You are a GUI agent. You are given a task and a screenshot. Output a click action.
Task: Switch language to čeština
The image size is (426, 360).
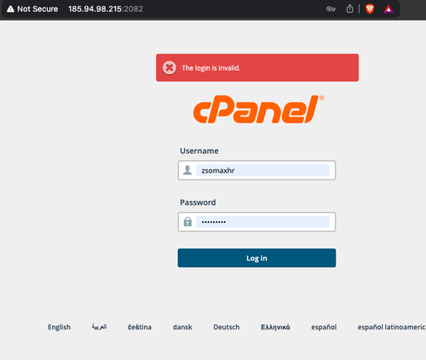[x=140, y=327]
